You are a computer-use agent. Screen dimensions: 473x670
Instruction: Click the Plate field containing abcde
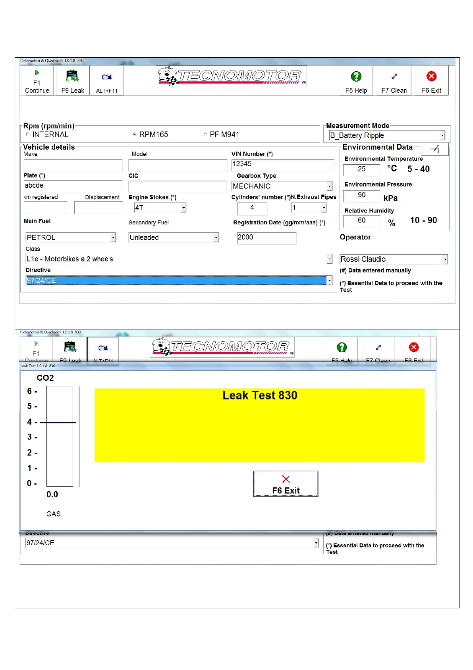click(x=73, y=186)
